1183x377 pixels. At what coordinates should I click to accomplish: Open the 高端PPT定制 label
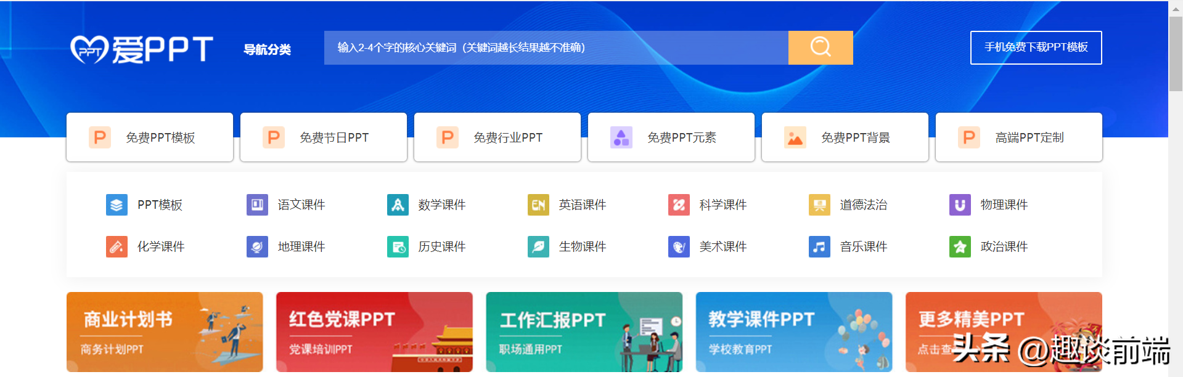pos(1029,137)
